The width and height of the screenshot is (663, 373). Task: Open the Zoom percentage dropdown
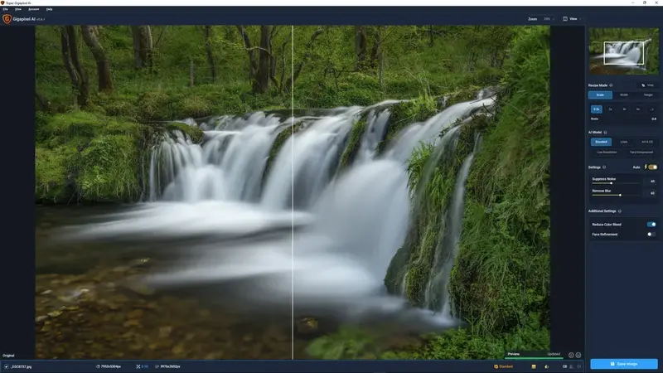pos(549,19)
